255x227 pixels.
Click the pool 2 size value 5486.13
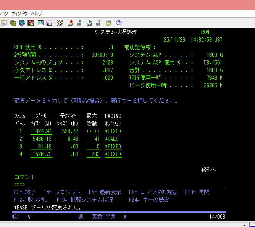click(x=42, y=139)
